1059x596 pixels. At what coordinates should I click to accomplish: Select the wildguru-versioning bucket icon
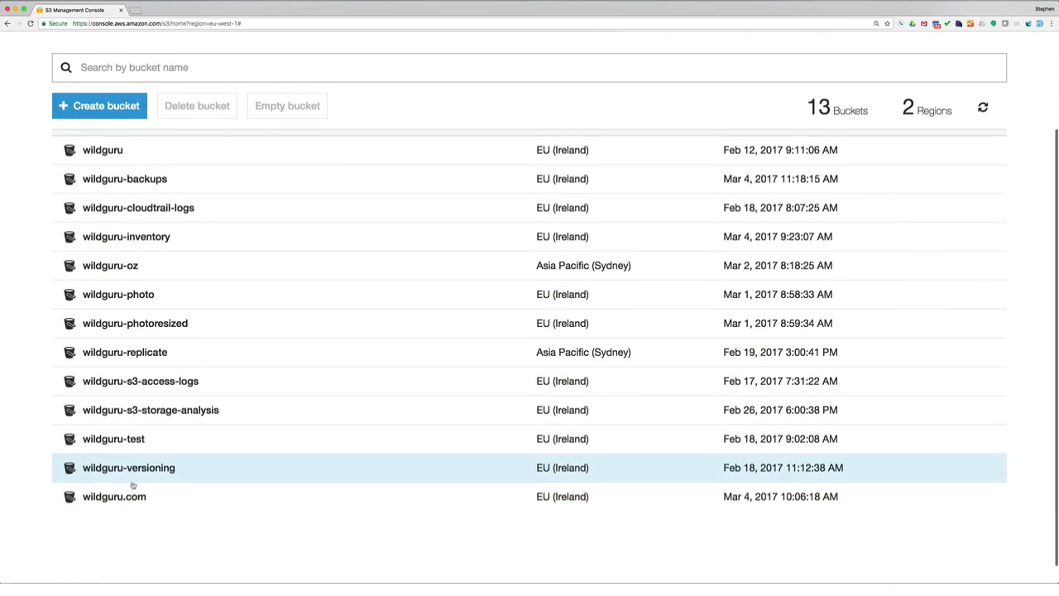69,469
